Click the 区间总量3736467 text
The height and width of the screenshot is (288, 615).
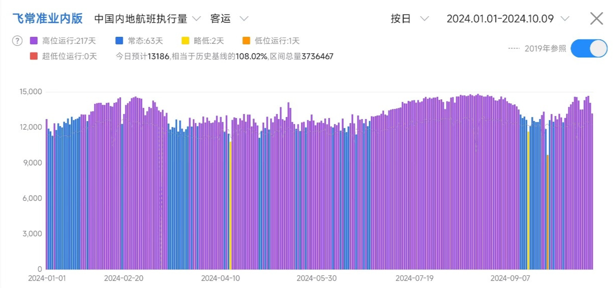301,56
